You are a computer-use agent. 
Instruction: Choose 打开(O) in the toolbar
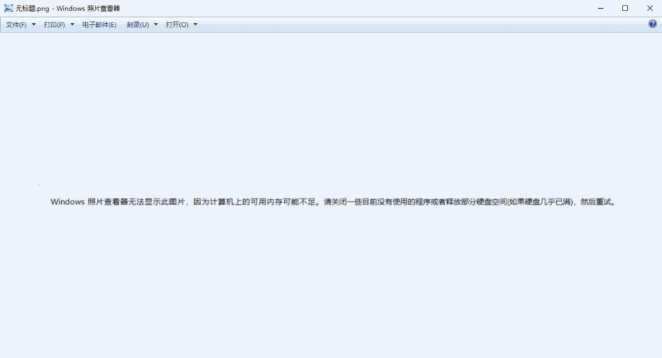coord(177,24)
